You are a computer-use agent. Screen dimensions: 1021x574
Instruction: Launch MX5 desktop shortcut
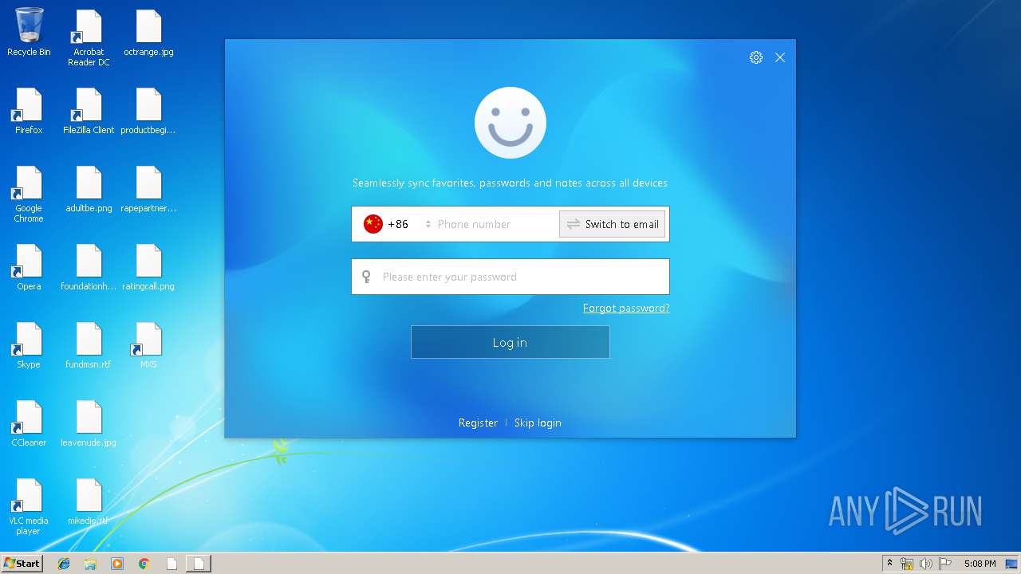pyautogui.click(x=148, y=344)
